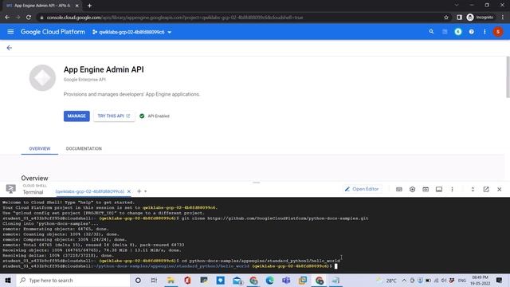Click the red account avatar 'S'
This screenshot has width=510, height=287.
498,32
